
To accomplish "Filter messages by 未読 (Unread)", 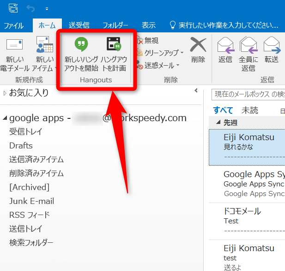I will [x=250, y=110].
